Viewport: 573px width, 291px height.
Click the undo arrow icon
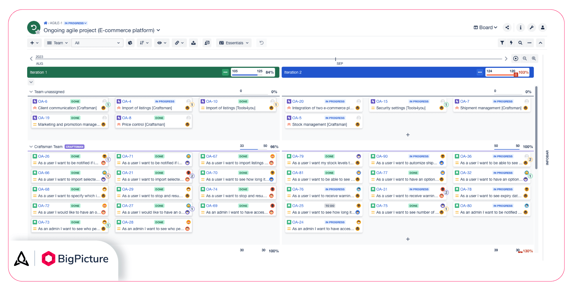pos(261,43)
